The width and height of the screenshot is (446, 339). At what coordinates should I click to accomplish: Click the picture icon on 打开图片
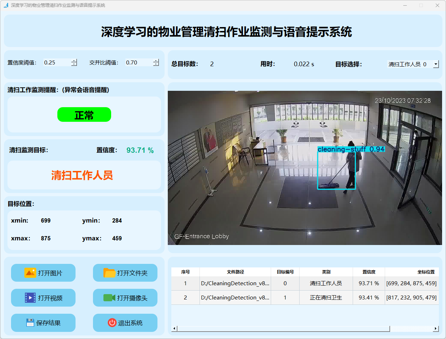click(30, 273)
